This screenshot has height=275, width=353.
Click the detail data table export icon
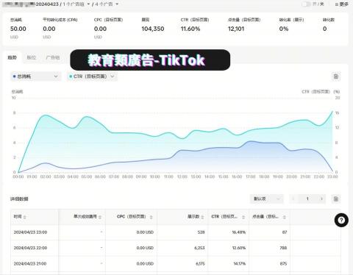(336, 199)
